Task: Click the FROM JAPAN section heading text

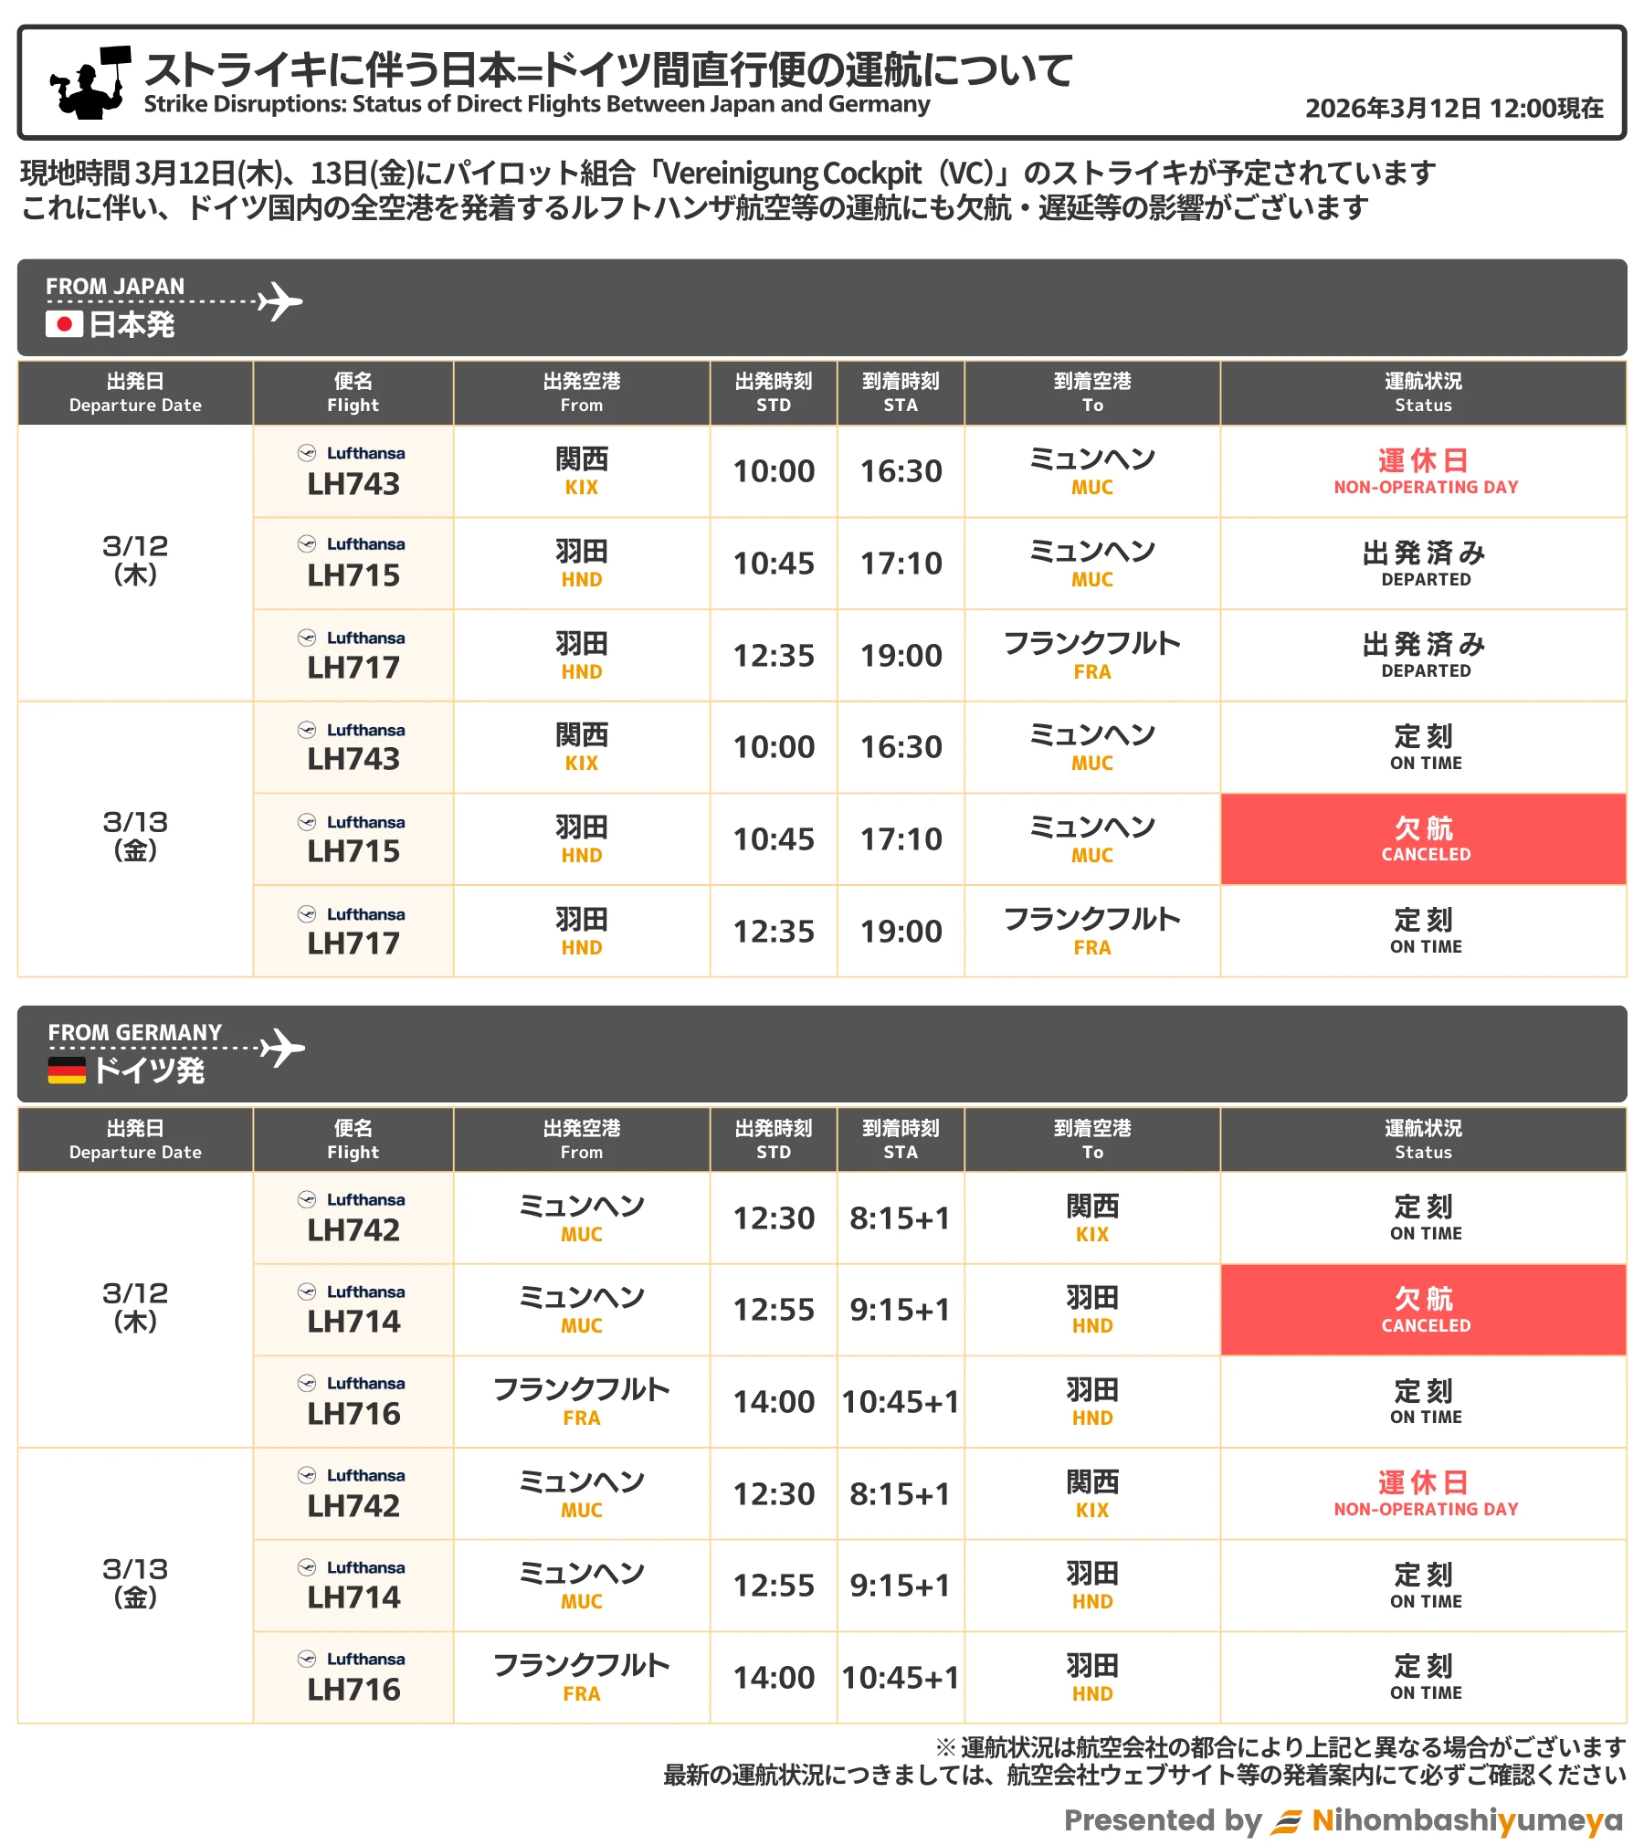Action: (115, 287)
